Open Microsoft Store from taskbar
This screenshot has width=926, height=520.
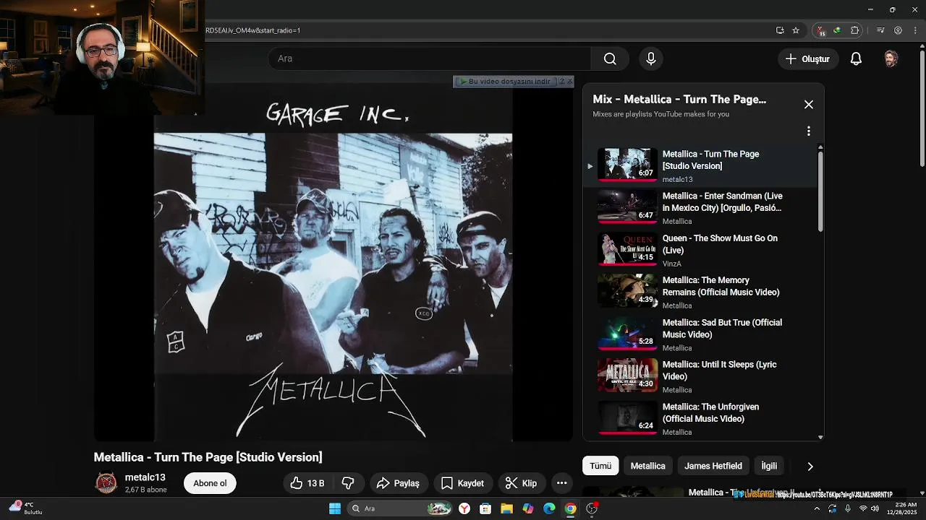coord(485,508)
